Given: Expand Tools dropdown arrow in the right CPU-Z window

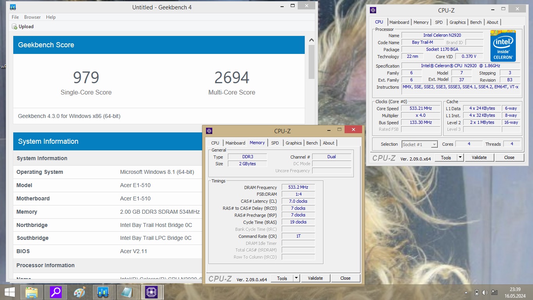Looking at the screenshot, I should click(460, 157).
